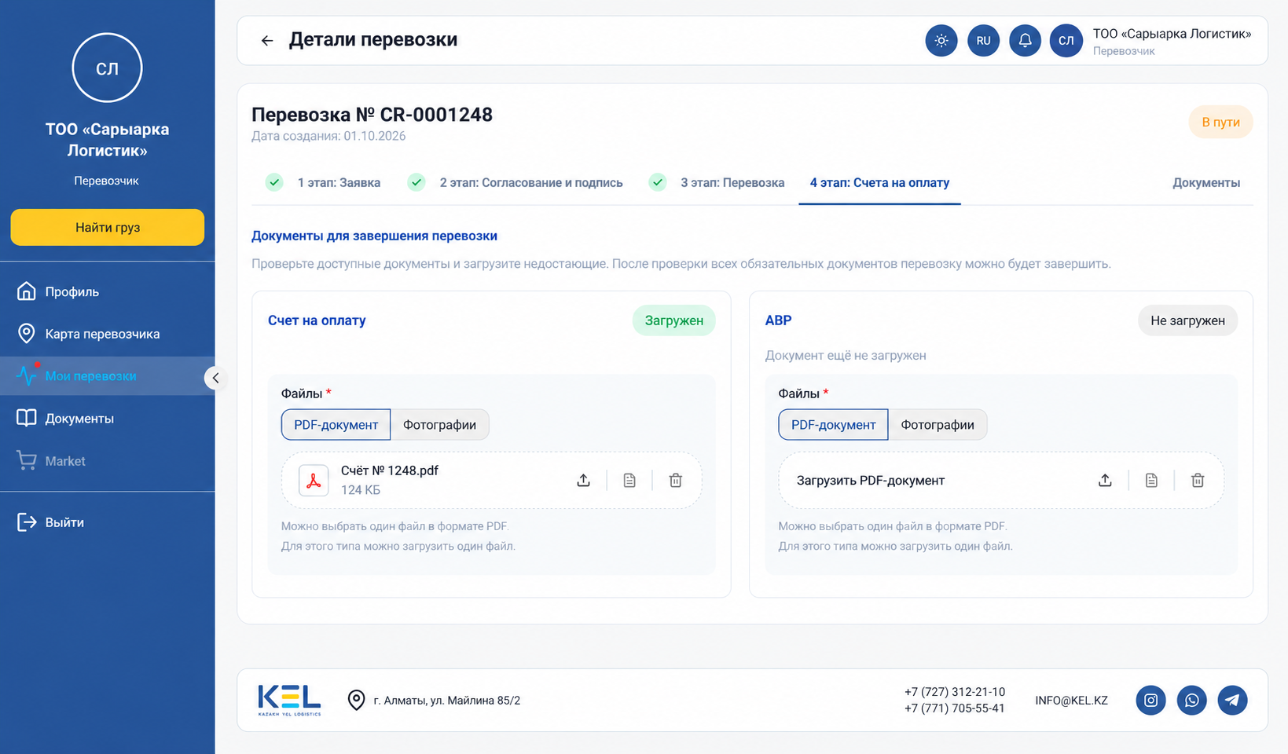Open Мои перевозки in the sidebar
This screenshot has height=754, width=1288.
[x=108, y=376]
